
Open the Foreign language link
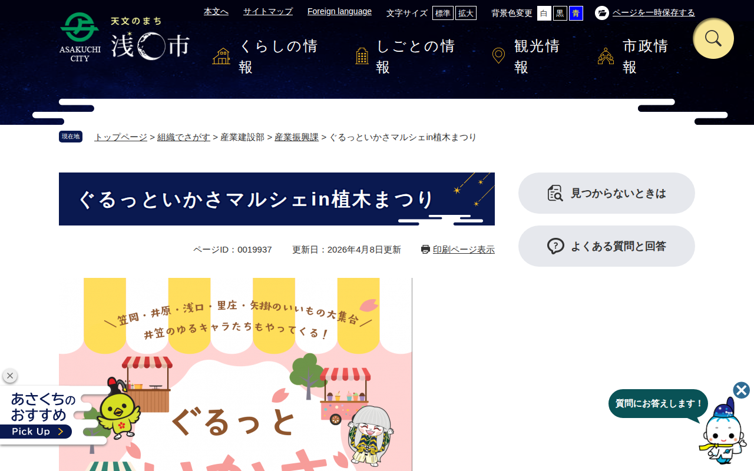pyautogui.click(x=339, y=11)
